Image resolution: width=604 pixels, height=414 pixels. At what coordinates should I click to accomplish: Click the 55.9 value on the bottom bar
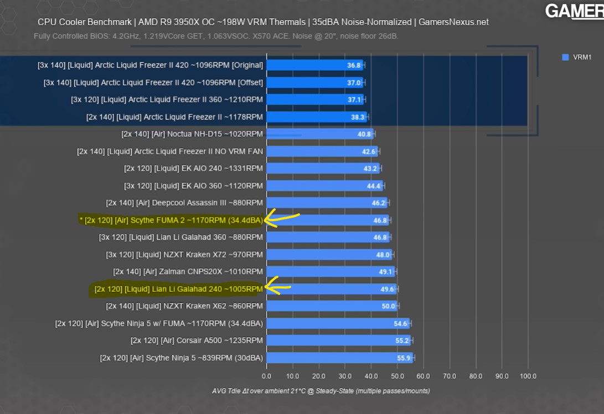pyautogui.click(x=404, y=358)
